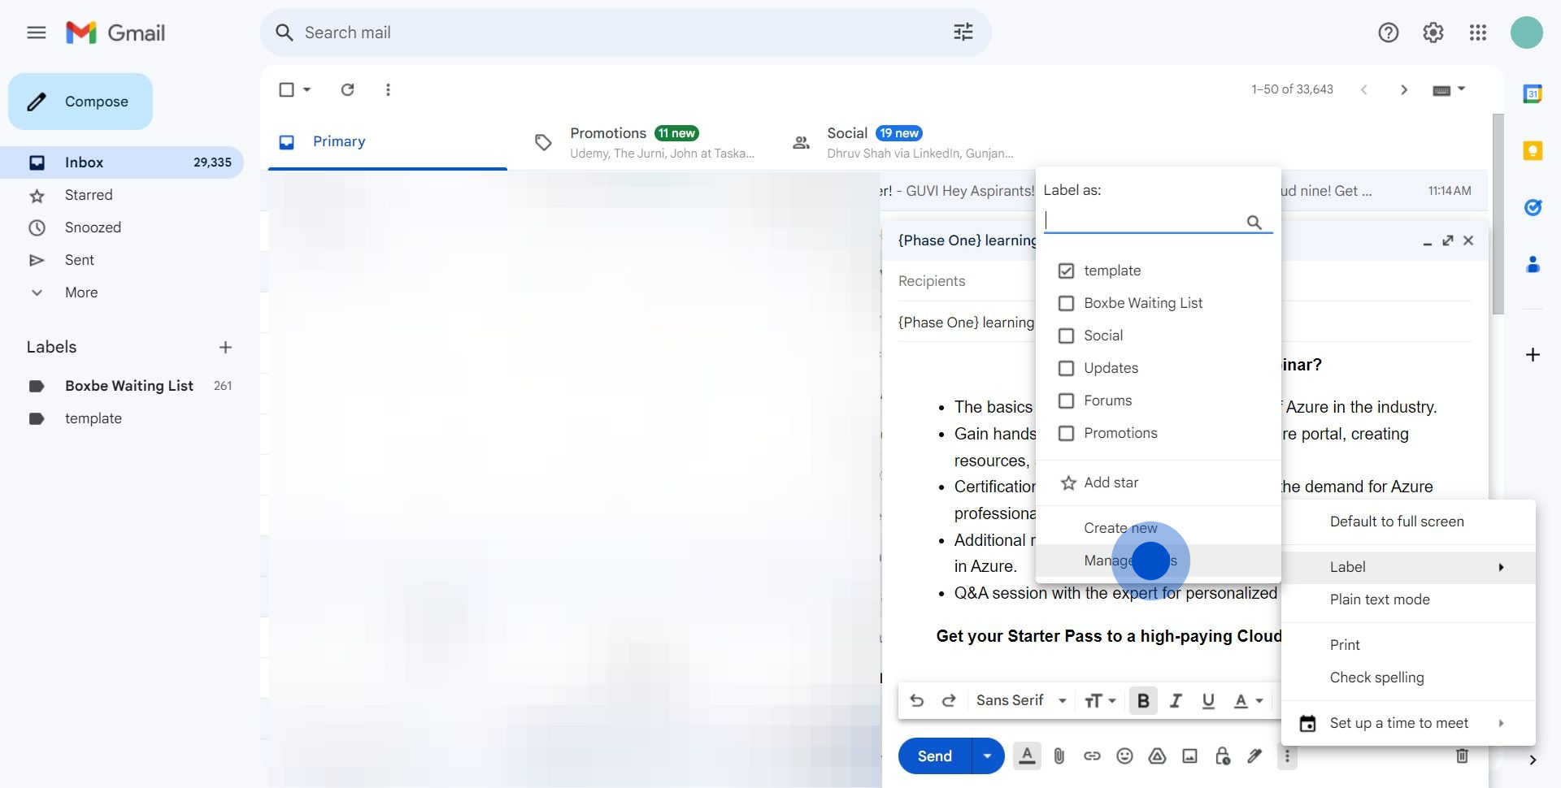
Task: Open the text size dropdown
Action: pyautogui.click(x=1100, y=700)
